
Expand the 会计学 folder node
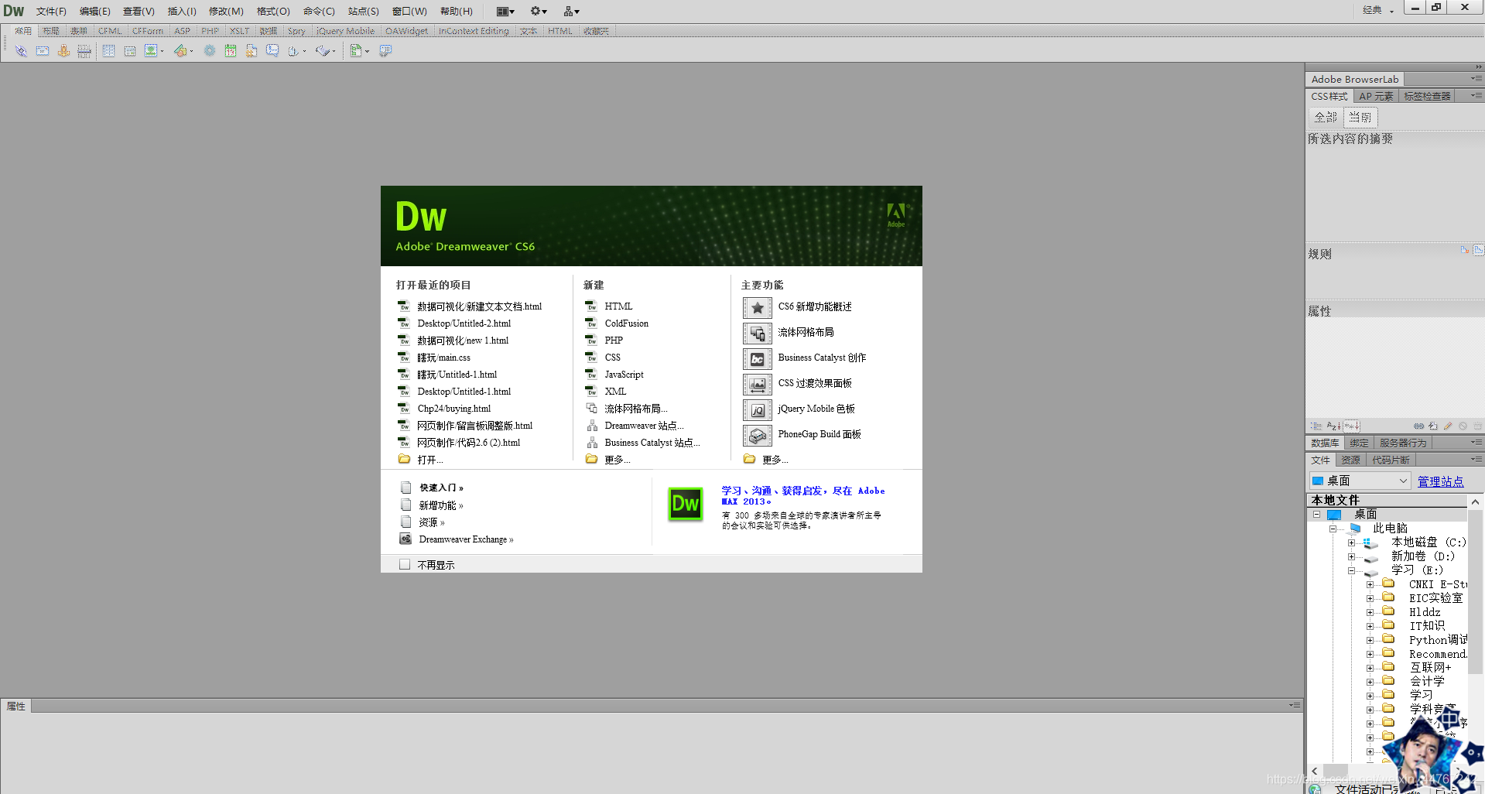click(x=1370, y=682)
